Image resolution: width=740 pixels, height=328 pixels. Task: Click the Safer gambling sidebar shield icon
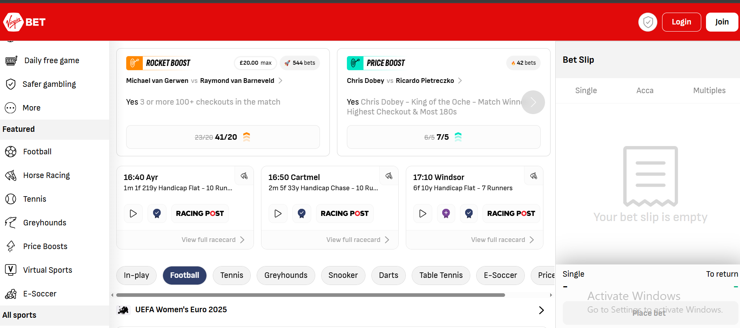[11, 84]
